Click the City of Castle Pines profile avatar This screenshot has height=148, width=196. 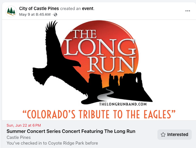(11, 11)
